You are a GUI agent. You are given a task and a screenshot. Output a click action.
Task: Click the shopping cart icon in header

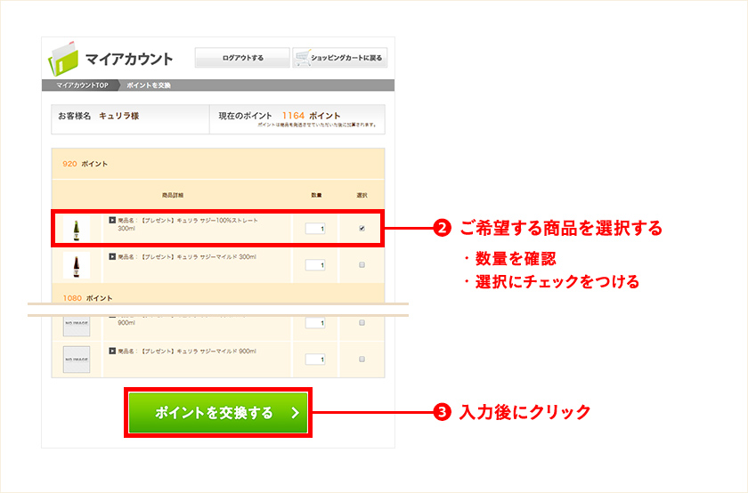click(303, 58)
